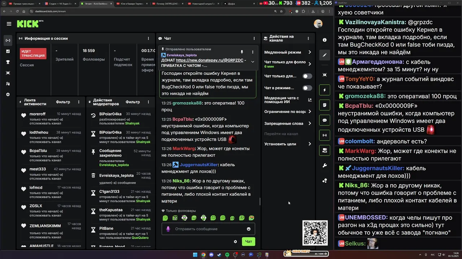Toggle the Чат в режиме... switch
The image size is (462, 259).
pyautogui.click(x=307, y=88)
